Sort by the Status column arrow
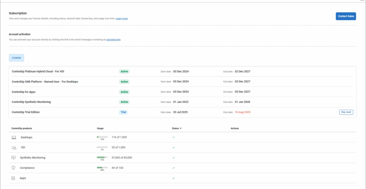Viewport: 366px width, 189px height. pos(180,128)
